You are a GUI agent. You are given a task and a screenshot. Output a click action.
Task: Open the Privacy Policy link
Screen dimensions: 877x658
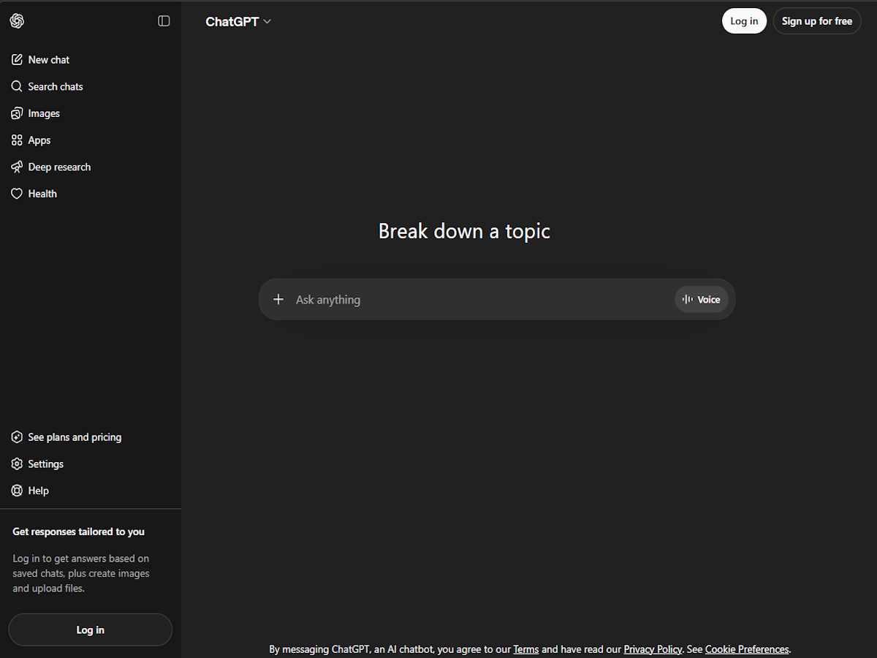tap(653, 648)
